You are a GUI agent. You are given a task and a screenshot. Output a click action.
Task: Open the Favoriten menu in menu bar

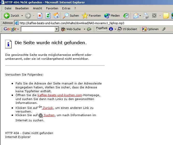(52, 8)
